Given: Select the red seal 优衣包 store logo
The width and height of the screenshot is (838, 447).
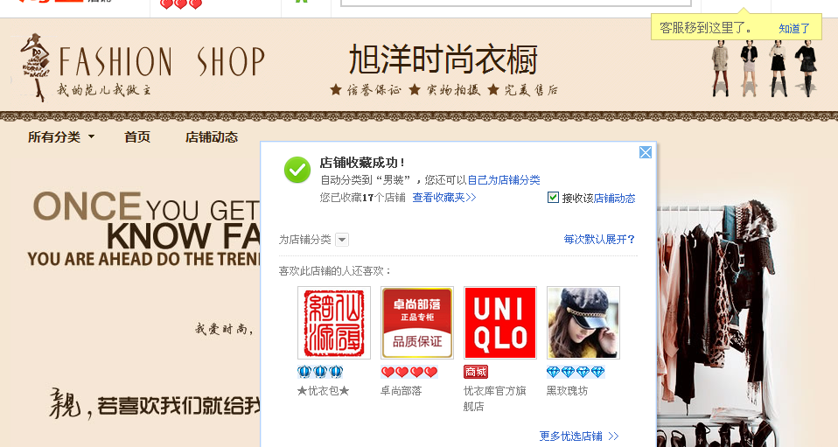Looking at the screenshot, I should coord(334,323).
